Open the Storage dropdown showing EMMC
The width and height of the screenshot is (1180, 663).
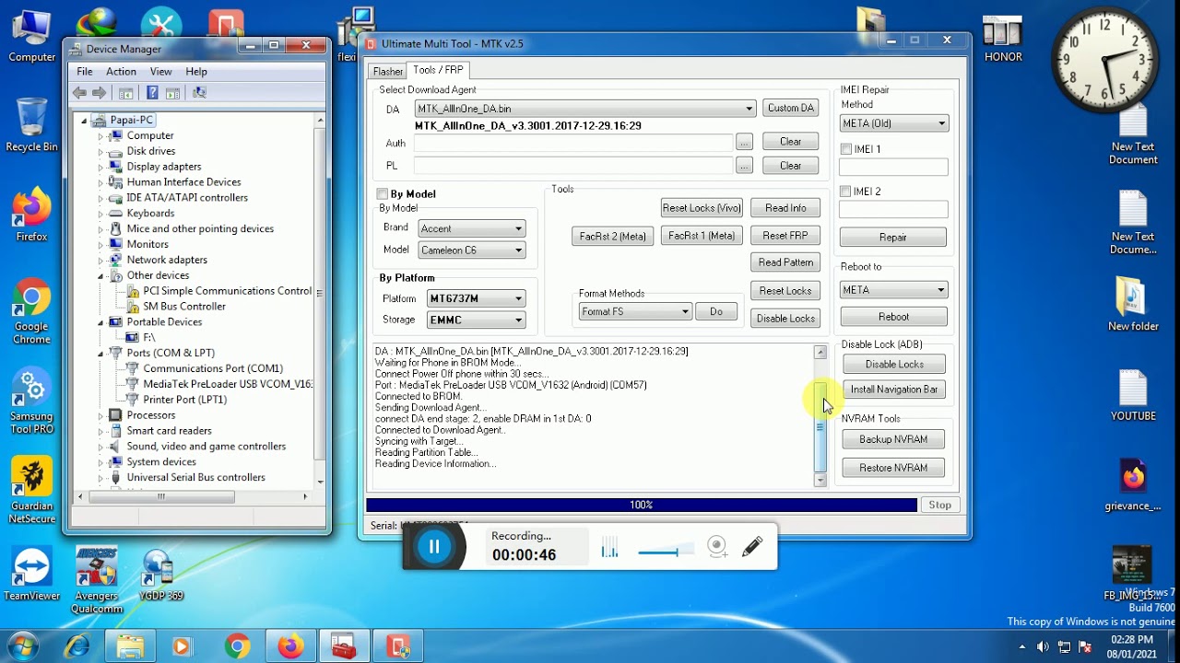[476, 320]
